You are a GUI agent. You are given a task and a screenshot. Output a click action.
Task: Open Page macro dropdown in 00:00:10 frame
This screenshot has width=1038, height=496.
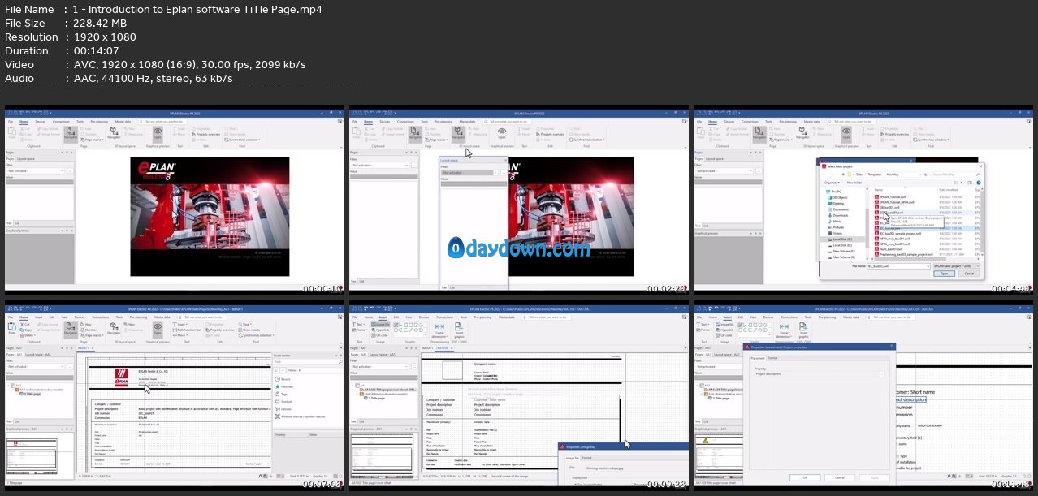[x=92, y=140]
